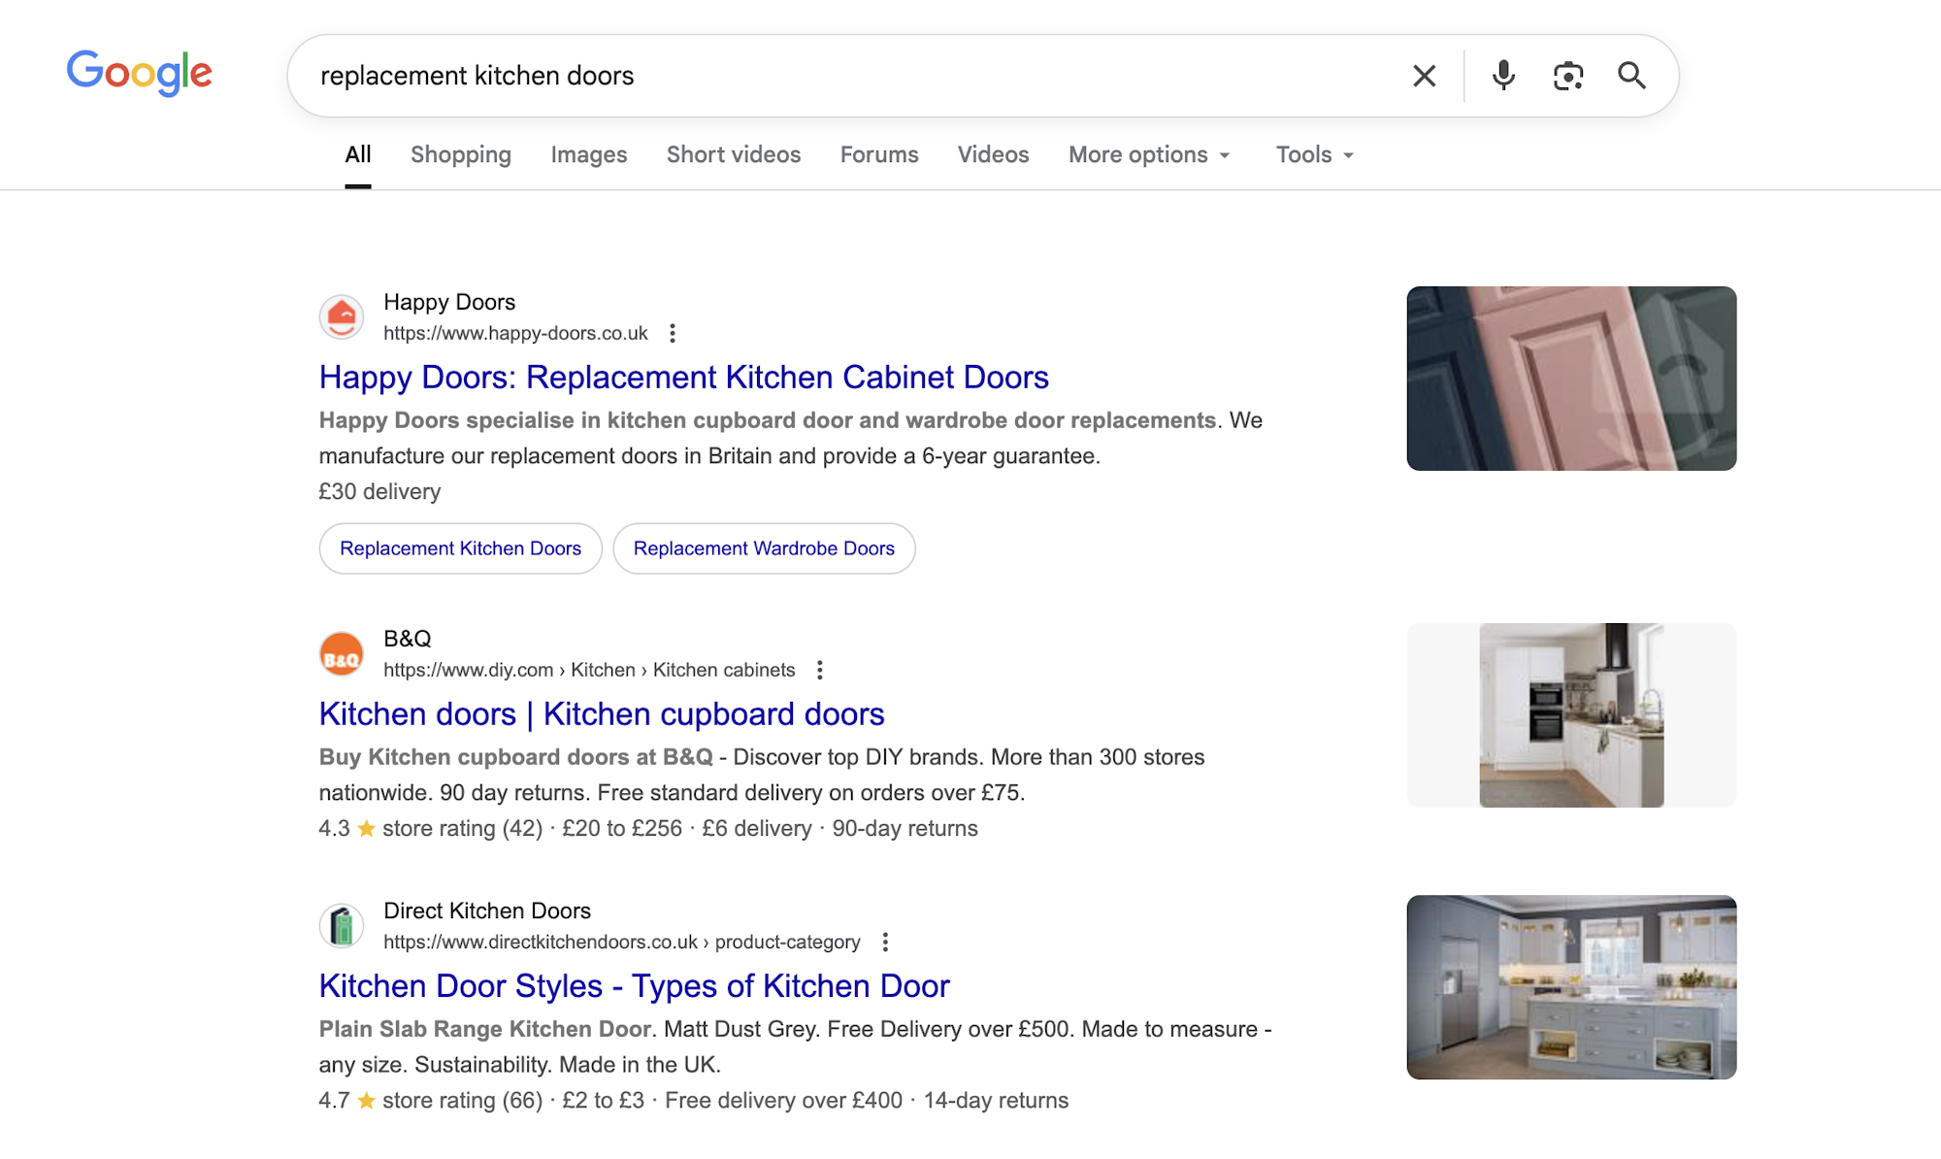Switch to the Videos tab
The width and height of the screenshot is (1941, 1159).
[x=994, y=155]
